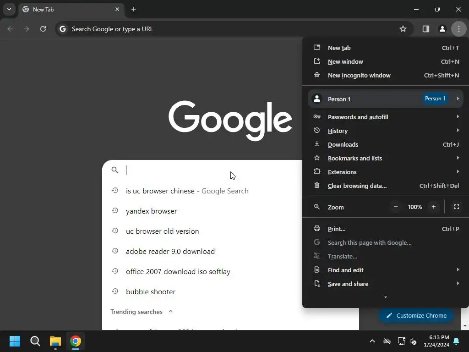Expand the History submenu

pos(386,131)
